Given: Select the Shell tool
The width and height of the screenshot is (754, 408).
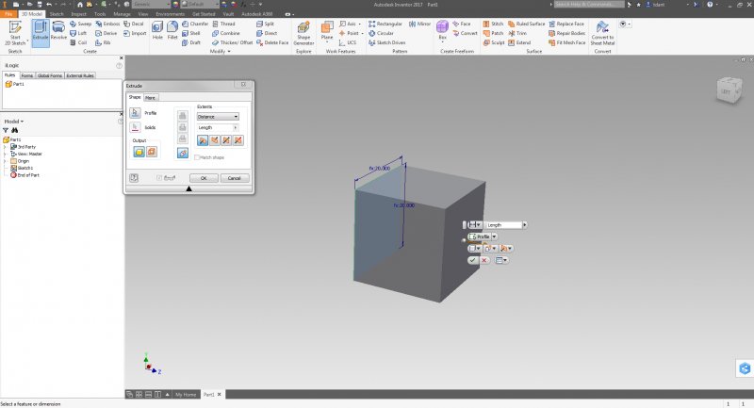Looking at the screenshot, I should point(191,33).
